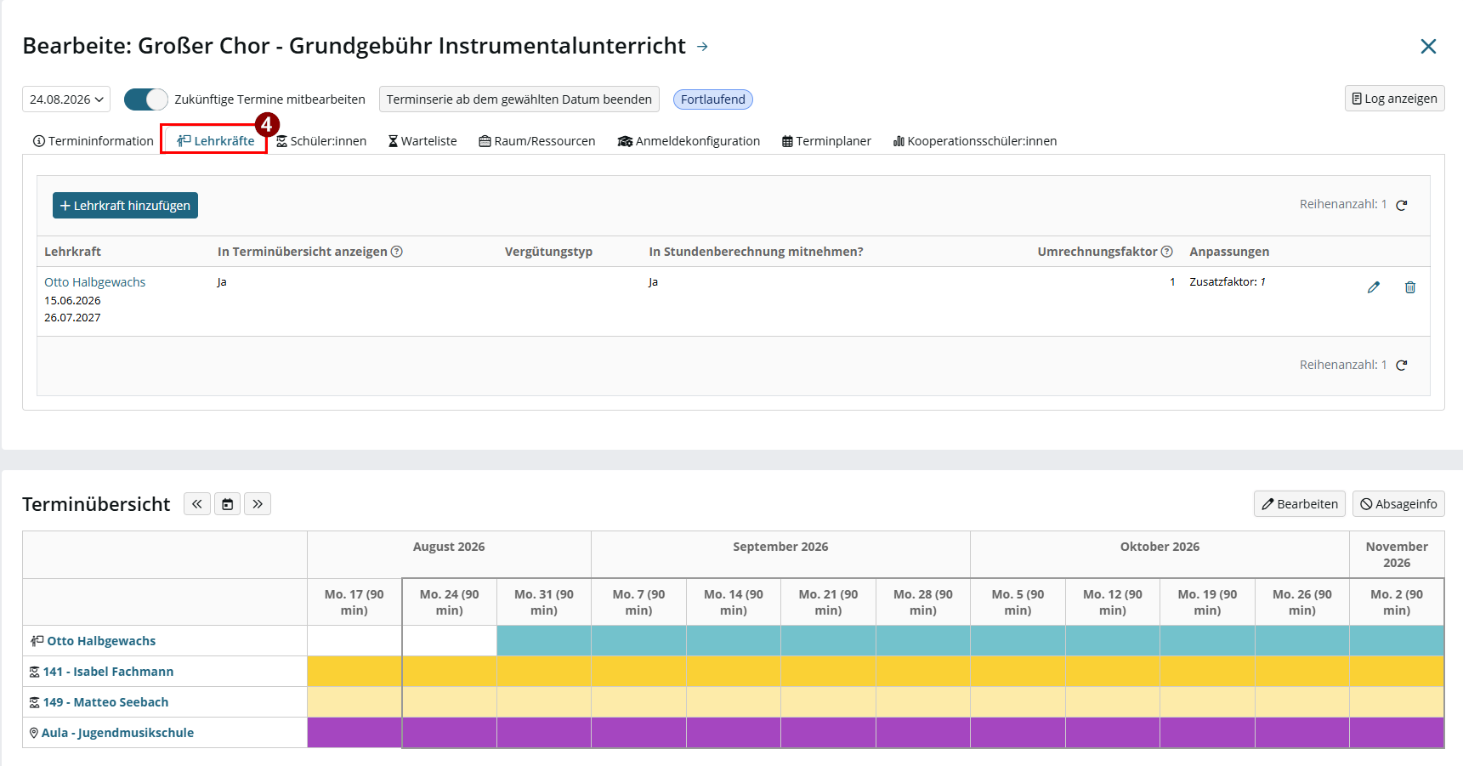Switch to the Termininformation tab

[x=94, y=141]
